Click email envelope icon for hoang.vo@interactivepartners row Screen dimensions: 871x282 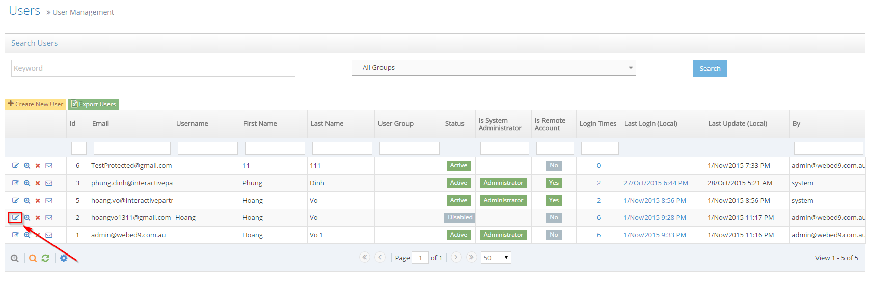tap(49, 201)
